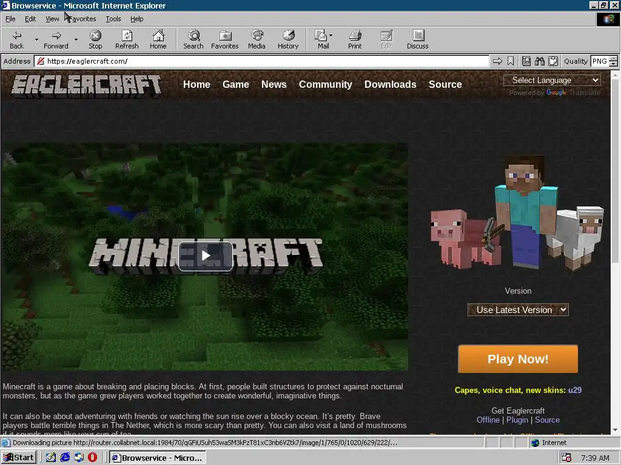Click the Plugin download link
Screen dimensions: 621x465
pos(517,420)
